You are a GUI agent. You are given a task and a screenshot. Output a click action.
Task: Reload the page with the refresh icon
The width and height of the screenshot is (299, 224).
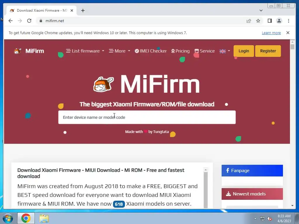pos(29,21)
